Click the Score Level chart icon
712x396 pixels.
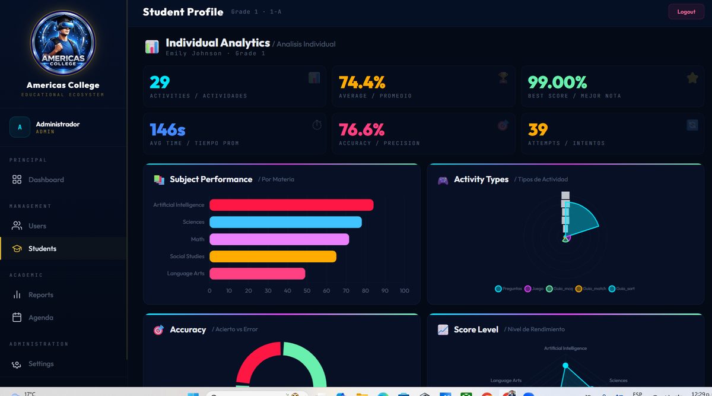click(x=443, y=330)
